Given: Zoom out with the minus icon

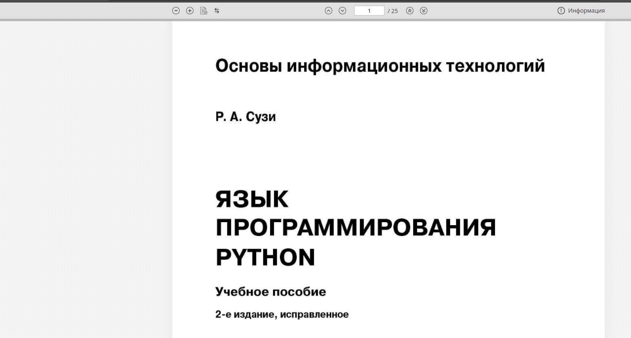Looking at the screenshot, I should point(176,11).
